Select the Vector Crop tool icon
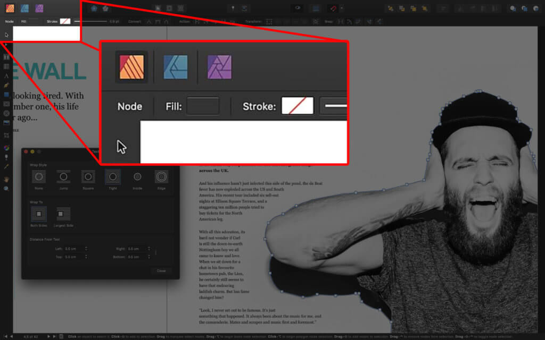 tap(6, 135)
